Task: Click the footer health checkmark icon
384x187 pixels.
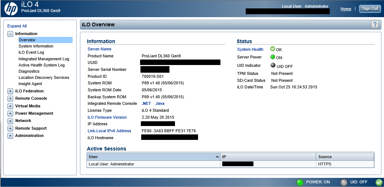Action: click(x=378, y=182)
